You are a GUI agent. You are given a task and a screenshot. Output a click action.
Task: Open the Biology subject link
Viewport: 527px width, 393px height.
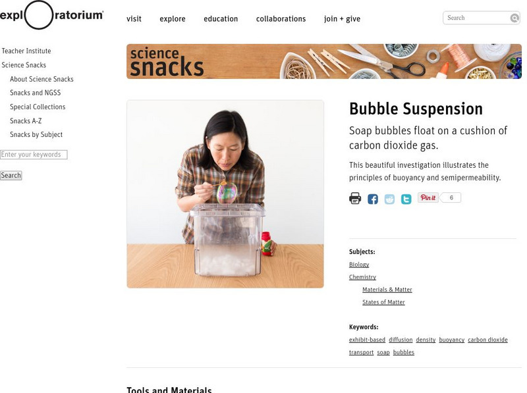[358, 264]
